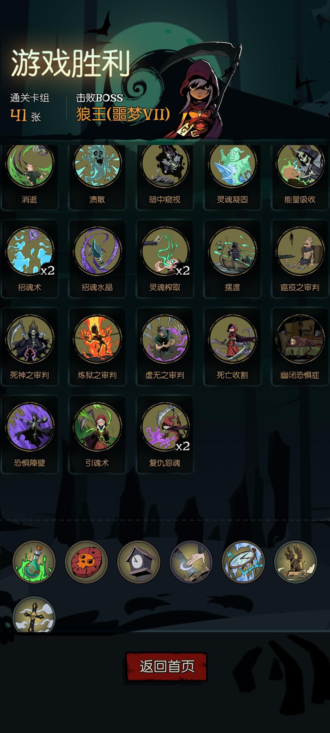Open the 灵魂榨取 card

(x=165, y=259)
